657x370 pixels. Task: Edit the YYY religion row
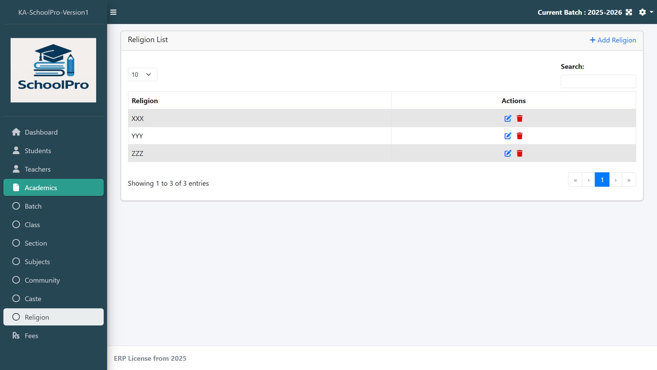point(507,136)
